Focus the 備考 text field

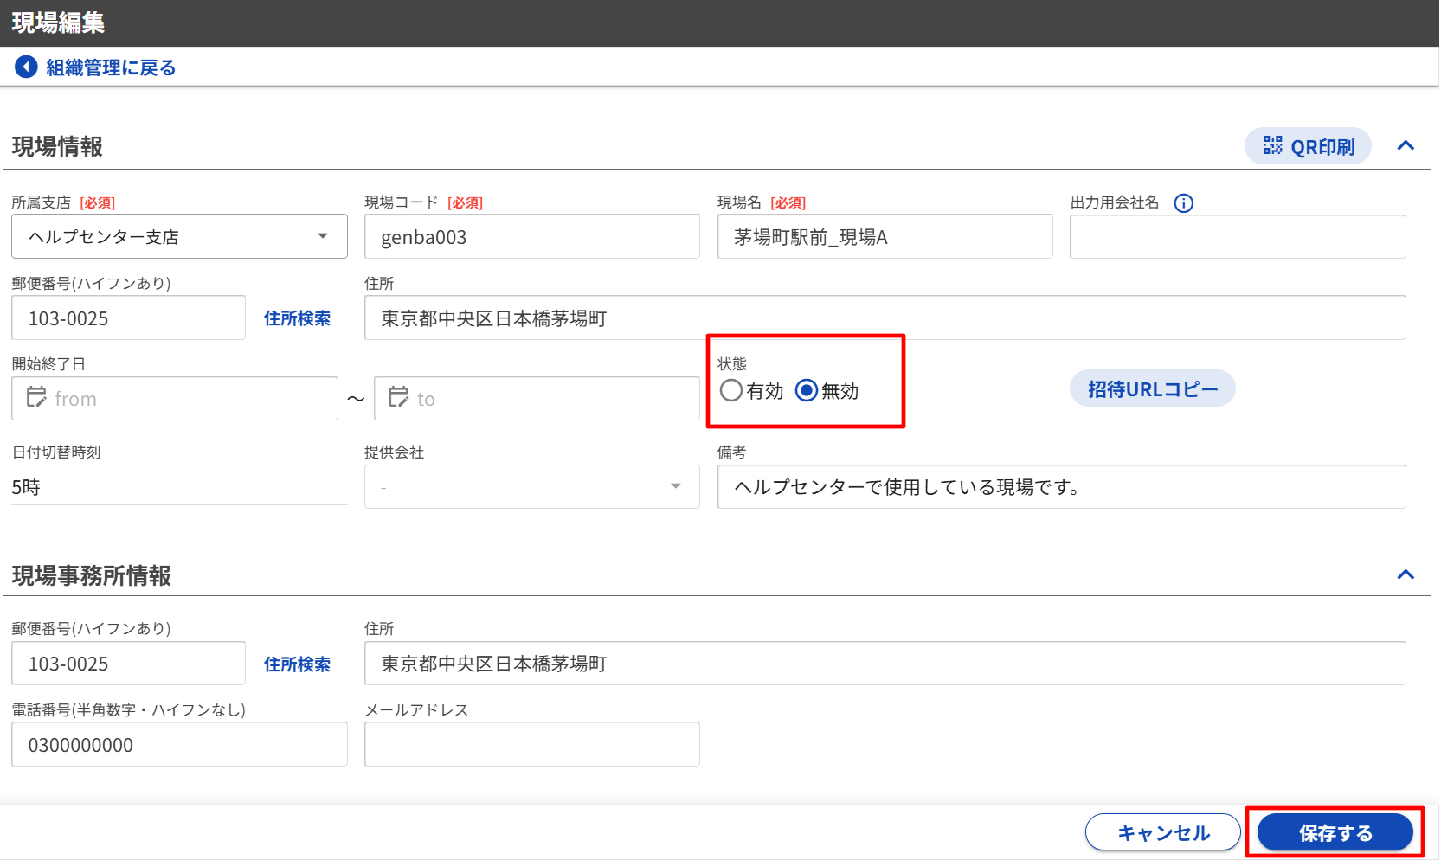[x=1061, y=487]
